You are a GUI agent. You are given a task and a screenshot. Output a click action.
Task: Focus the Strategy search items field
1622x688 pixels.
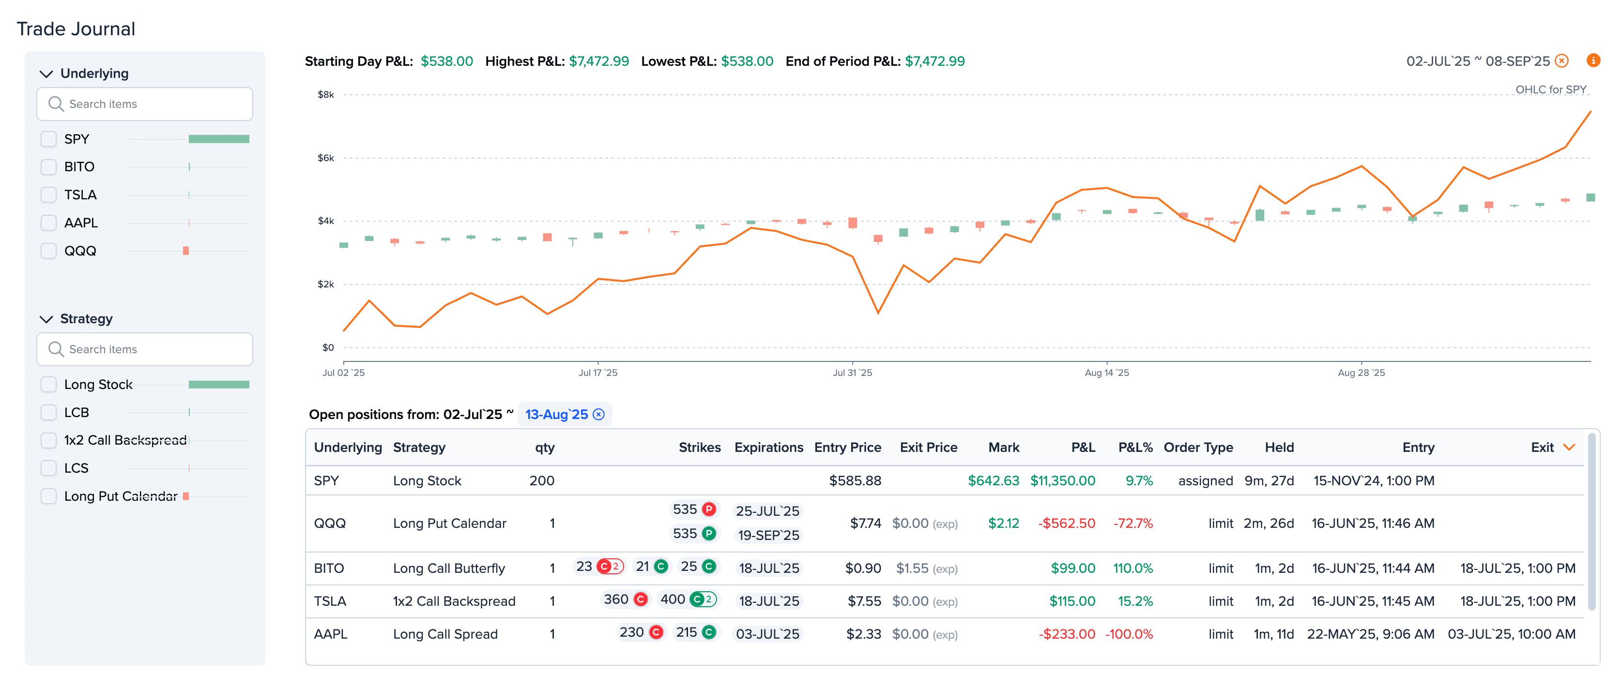click(x=145, y=349)
